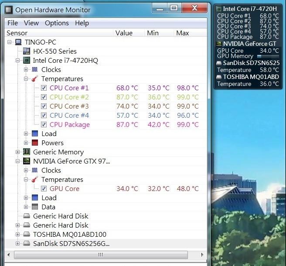
Task: Expand the Powers node
Action: pos(26,143)
